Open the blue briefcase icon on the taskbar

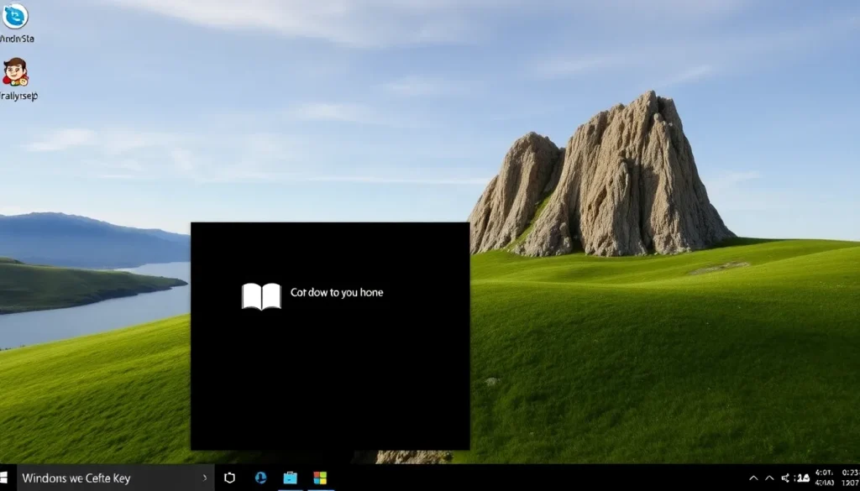click(290, 478)
